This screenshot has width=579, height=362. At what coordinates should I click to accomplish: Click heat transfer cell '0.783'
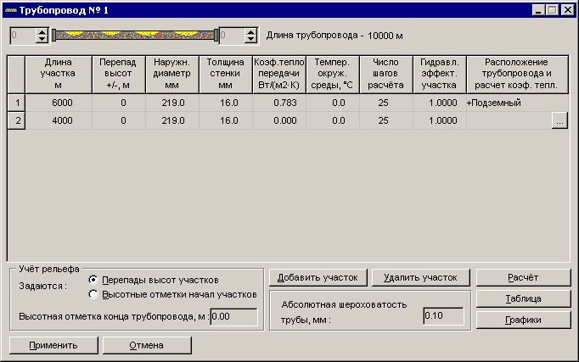pos(279,103)
